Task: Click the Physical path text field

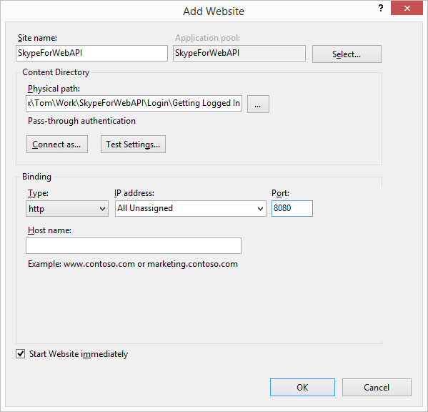Action: [x=134, y=103]
